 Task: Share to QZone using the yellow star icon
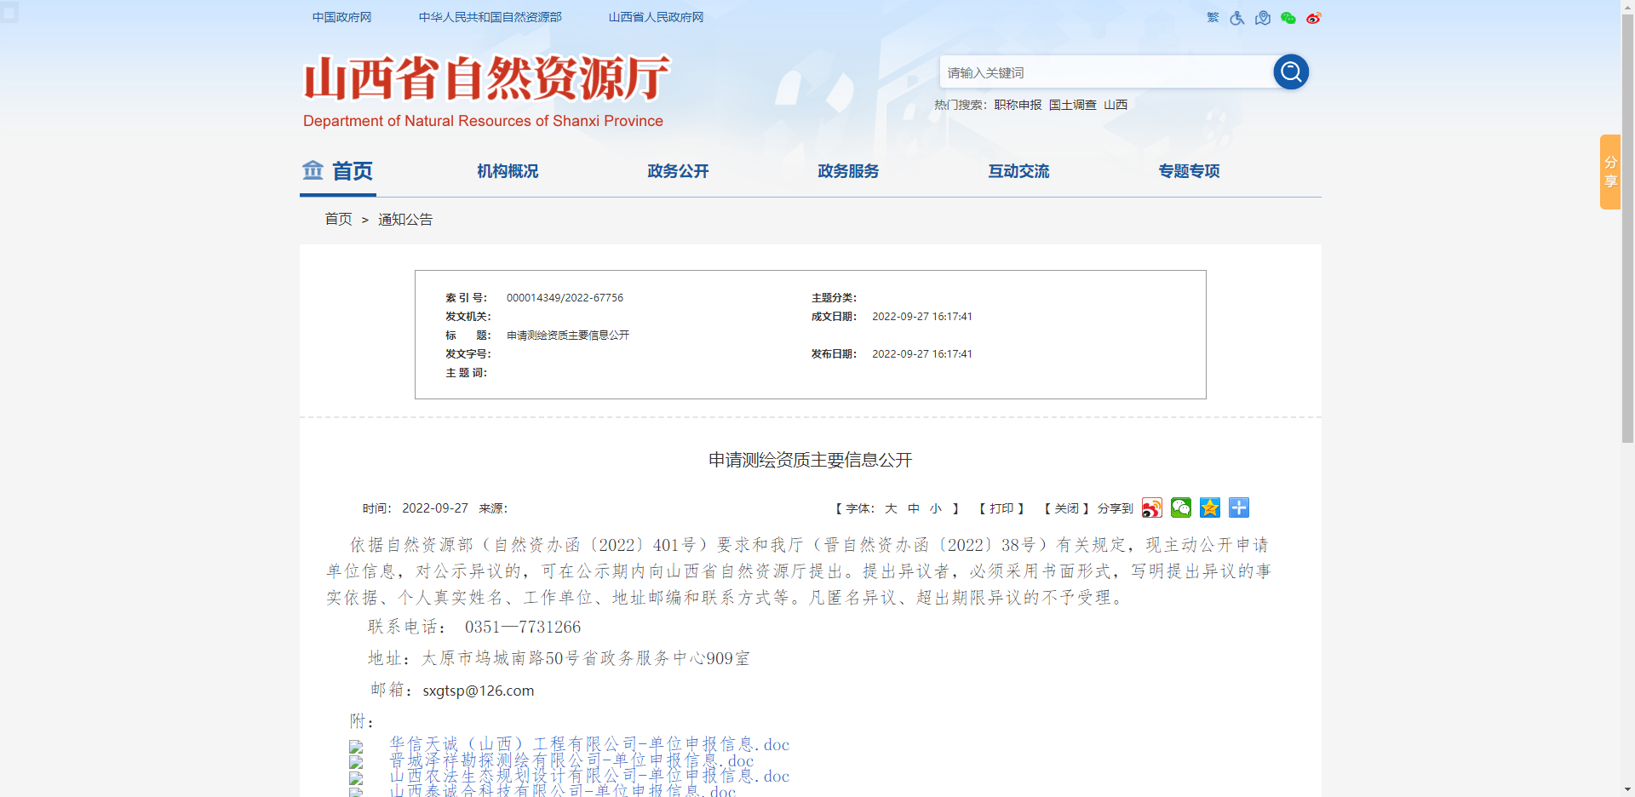[x=1210, y=508]
